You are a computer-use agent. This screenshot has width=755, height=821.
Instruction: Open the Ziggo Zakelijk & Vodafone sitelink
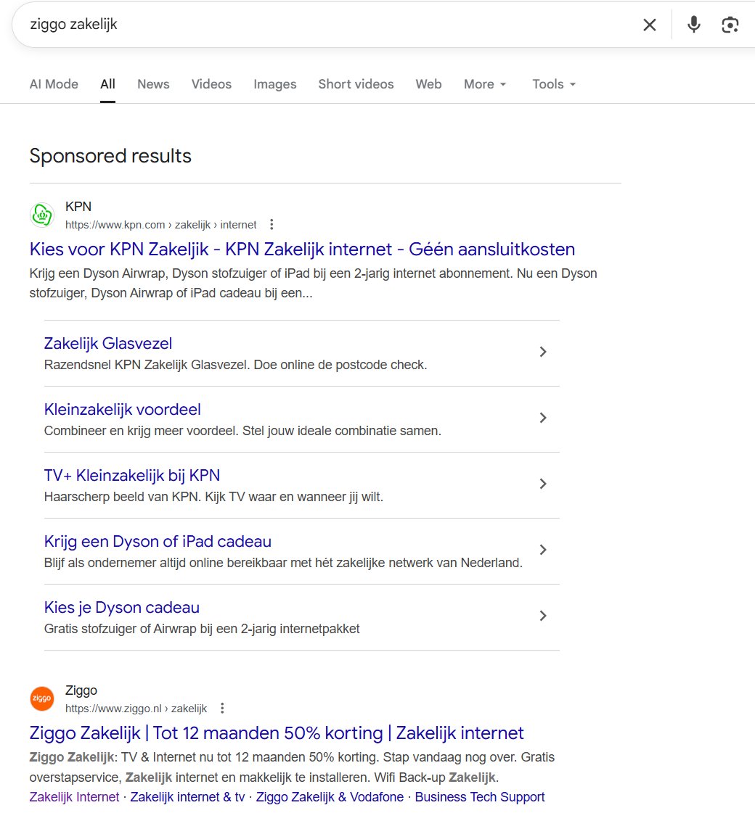coord(330,797)
